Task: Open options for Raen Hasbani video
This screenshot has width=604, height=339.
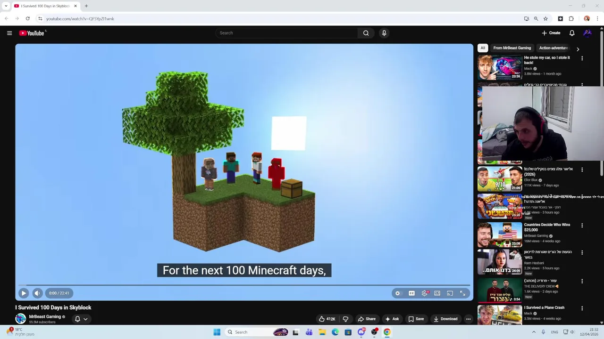Action: click(x=582, y=253)
